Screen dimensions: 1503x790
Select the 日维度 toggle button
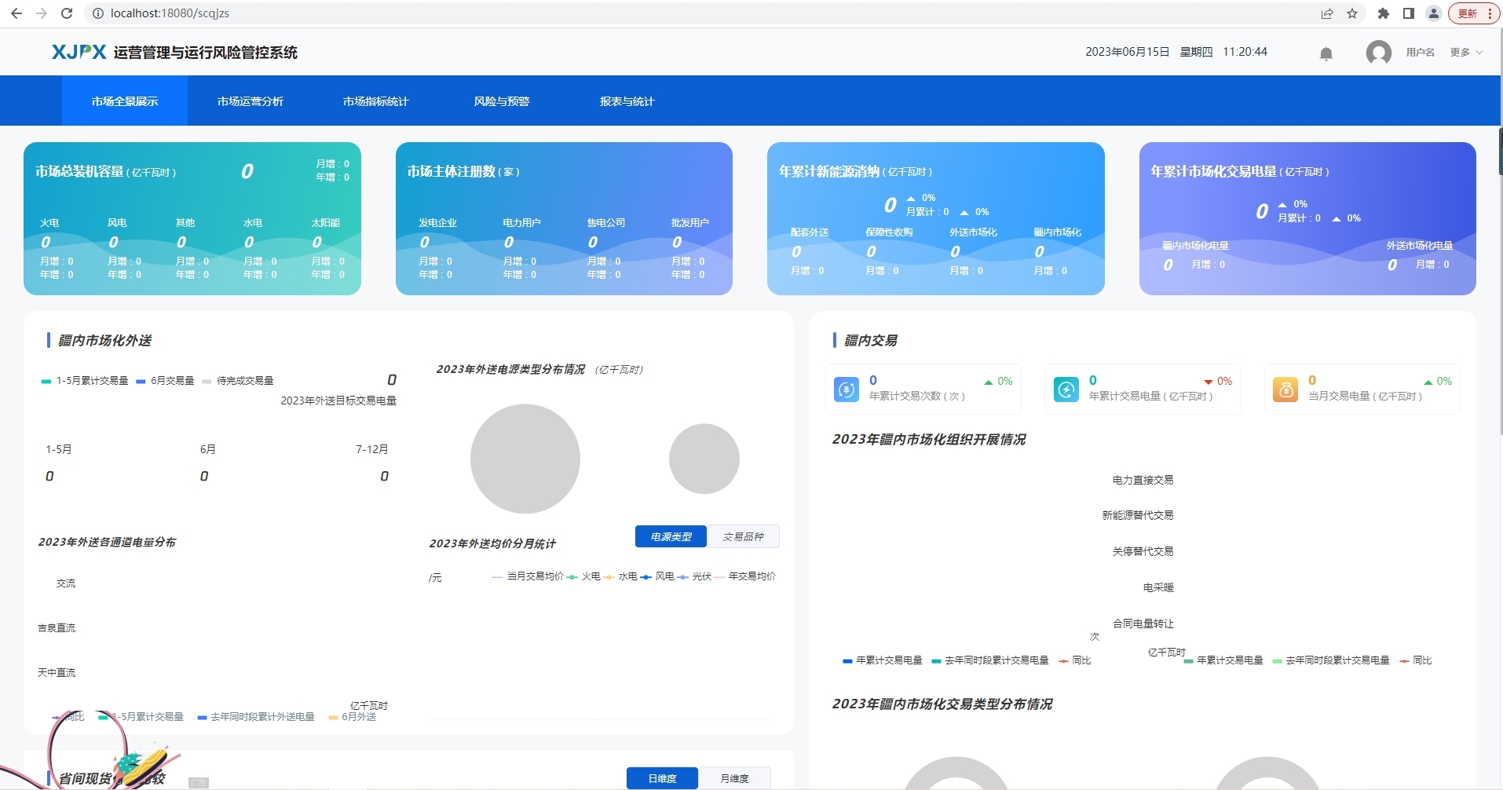tap(663, 778)
